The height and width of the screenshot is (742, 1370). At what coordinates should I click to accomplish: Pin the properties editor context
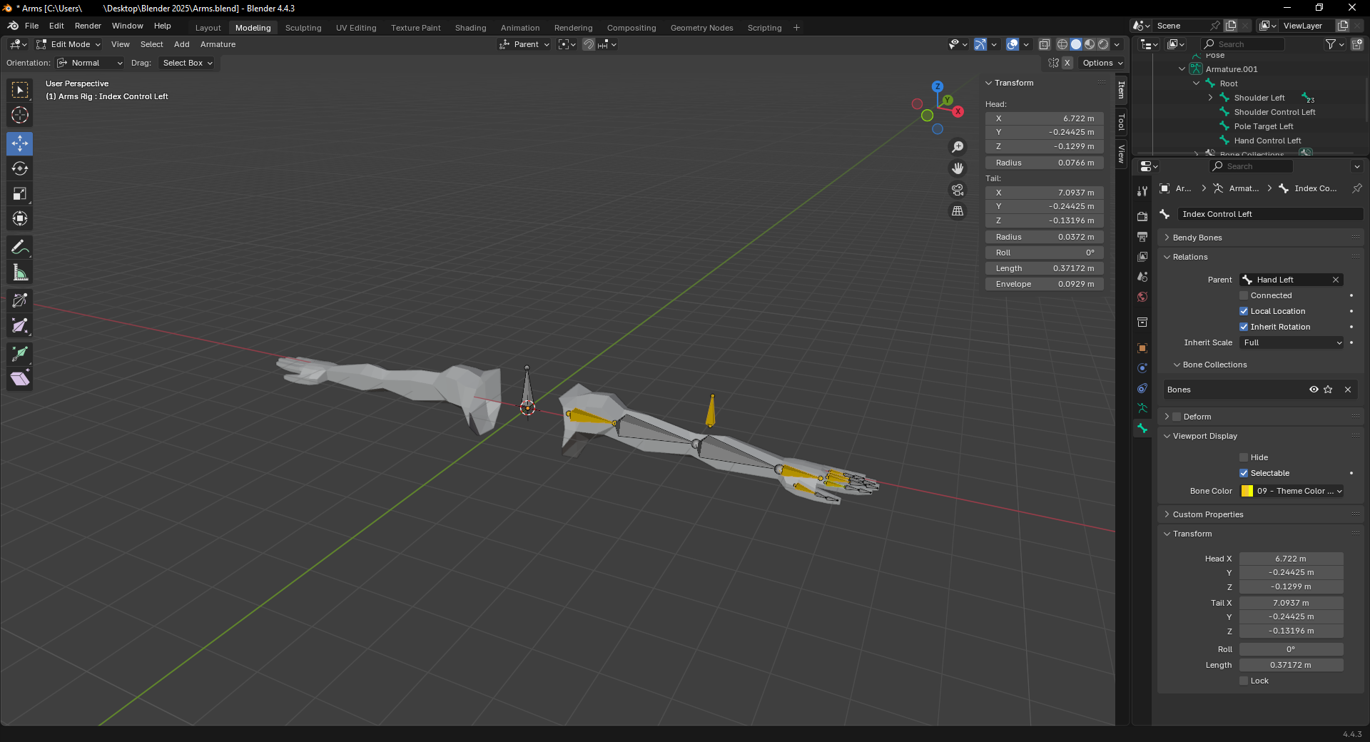(1356, 188)
